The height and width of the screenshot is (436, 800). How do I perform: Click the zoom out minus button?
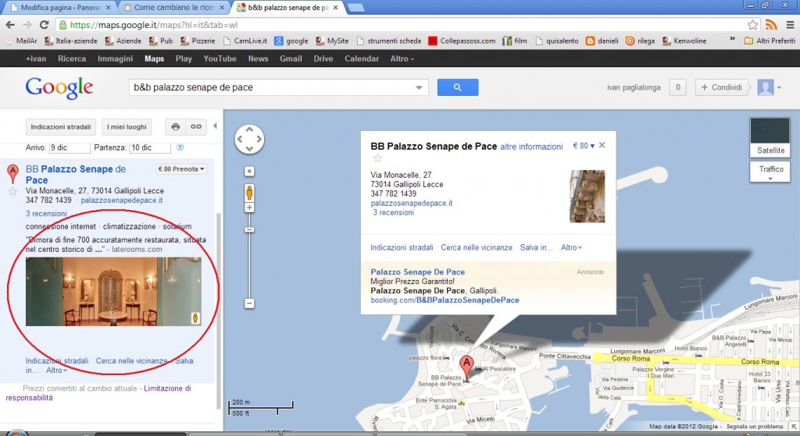pos(250,303)
